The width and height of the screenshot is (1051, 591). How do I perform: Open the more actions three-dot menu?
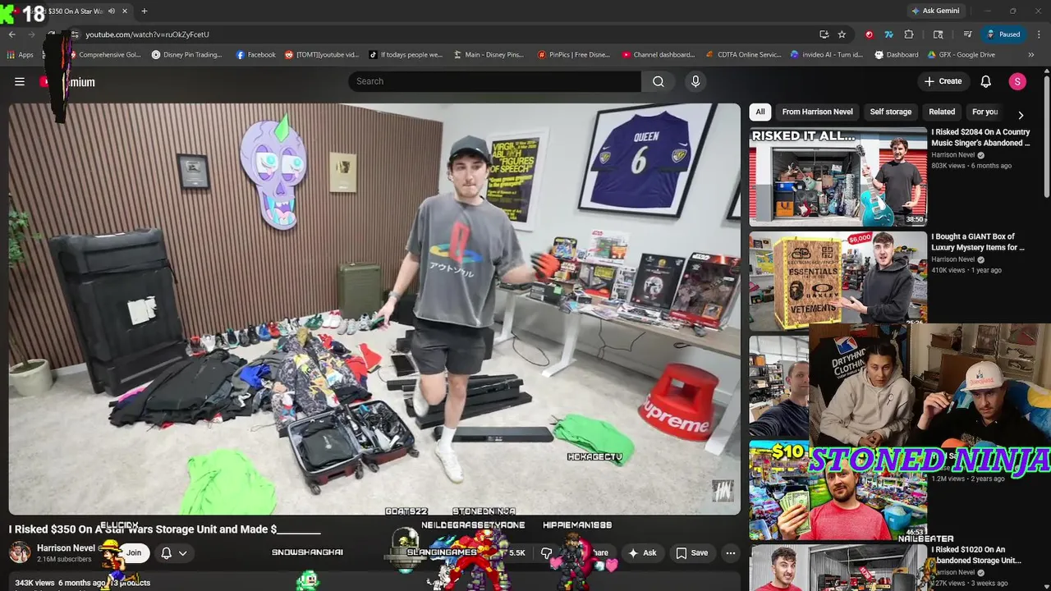point(731,553)
